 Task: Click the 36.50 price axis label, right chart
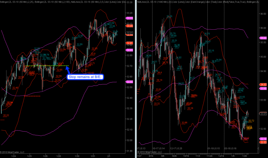point(263,14)
